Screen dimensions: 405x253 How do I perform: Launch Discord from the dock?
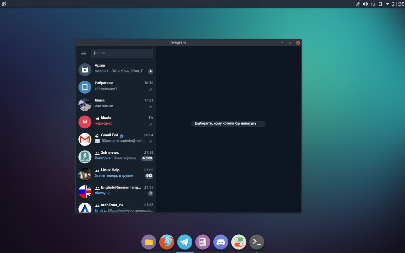click(221, 242)
